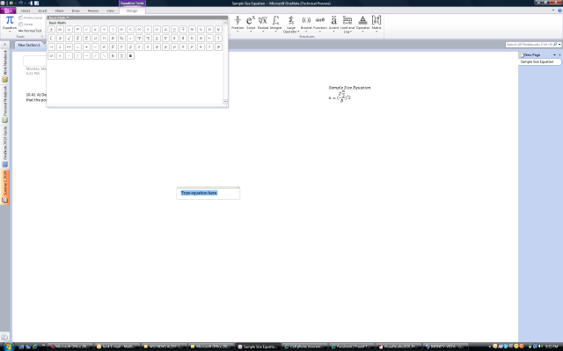Switch equation to Linear format
The width and height of the screenshot is (563, 351).
coord(26,25)
